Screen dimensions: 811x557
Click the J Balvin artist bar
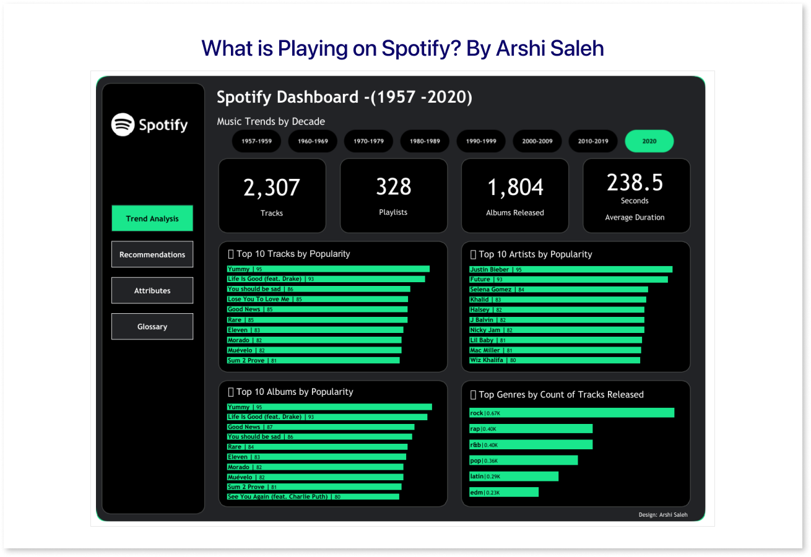[557, 320]
